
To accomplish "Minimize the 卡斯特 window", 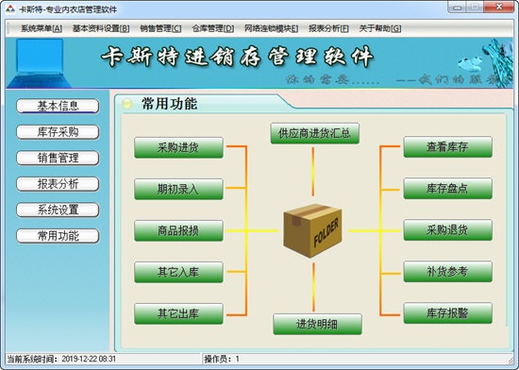I will 458,8.
